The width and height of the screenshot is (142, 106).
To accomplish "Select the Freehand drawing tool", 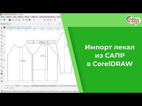I will (2, 42).
